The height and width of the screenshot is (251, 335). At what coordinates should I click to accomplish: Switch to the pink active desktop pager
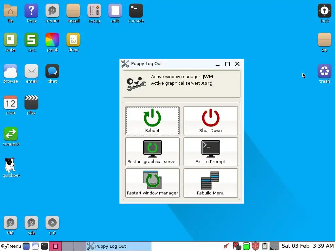click(x=55, y=246)
